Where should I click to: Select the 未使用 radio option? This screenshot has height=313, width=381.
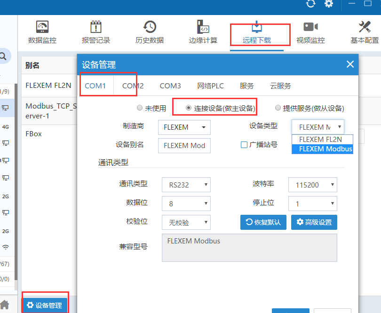tap(140, 108)
